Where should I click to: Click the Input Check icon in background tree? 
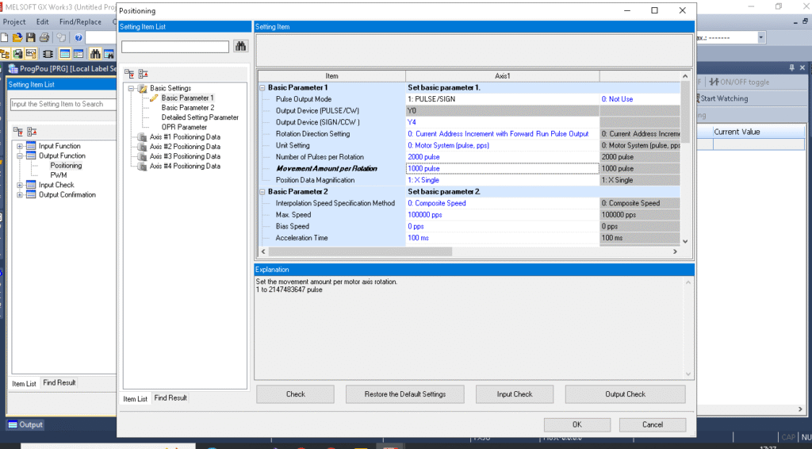coord(31,185)
